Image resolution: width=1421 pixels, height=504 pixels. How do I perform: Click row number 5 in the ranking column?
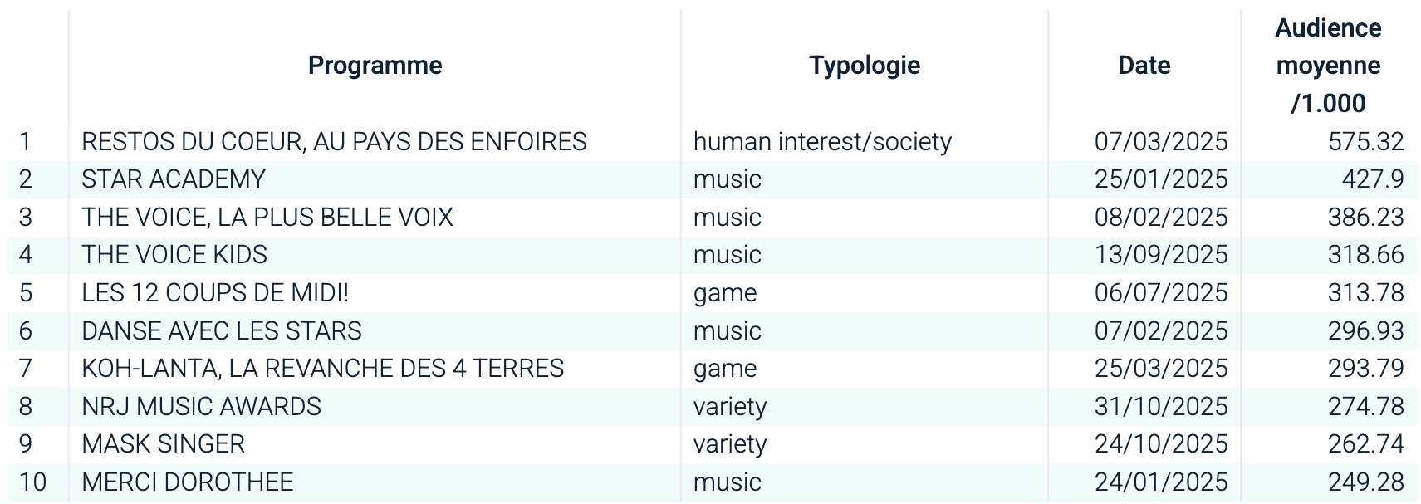tap(26, 293)
